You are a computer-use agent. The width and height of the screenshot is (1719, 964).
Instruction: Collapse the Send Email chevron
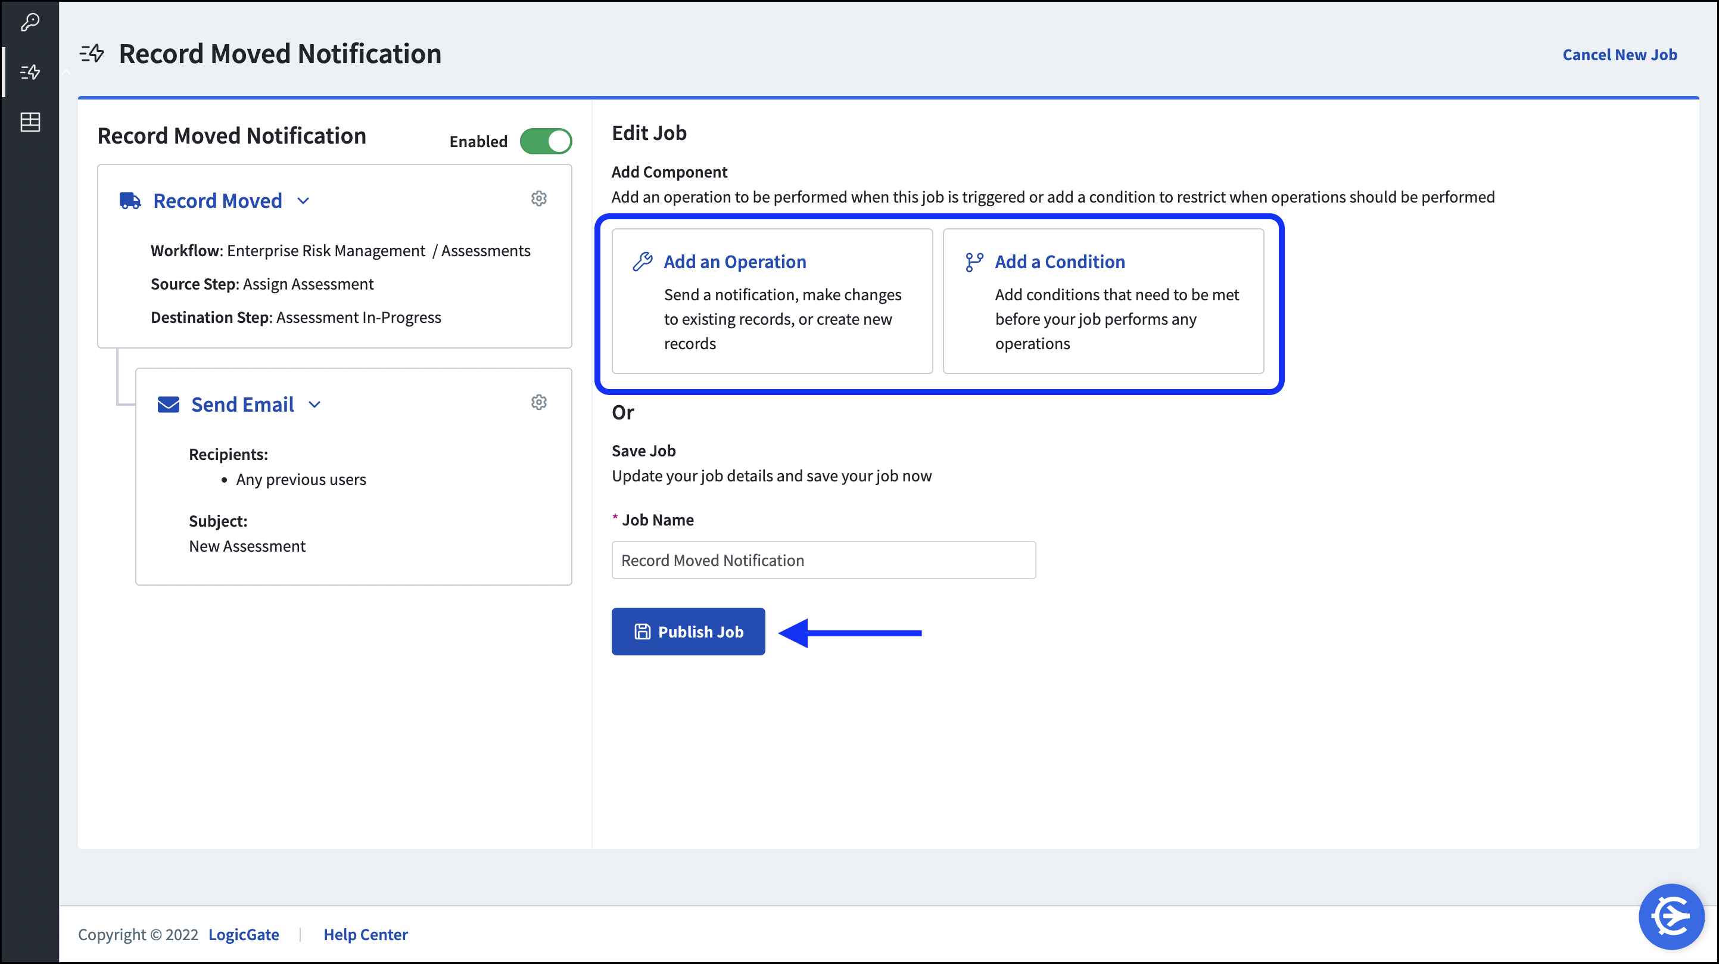pos(315,405)
